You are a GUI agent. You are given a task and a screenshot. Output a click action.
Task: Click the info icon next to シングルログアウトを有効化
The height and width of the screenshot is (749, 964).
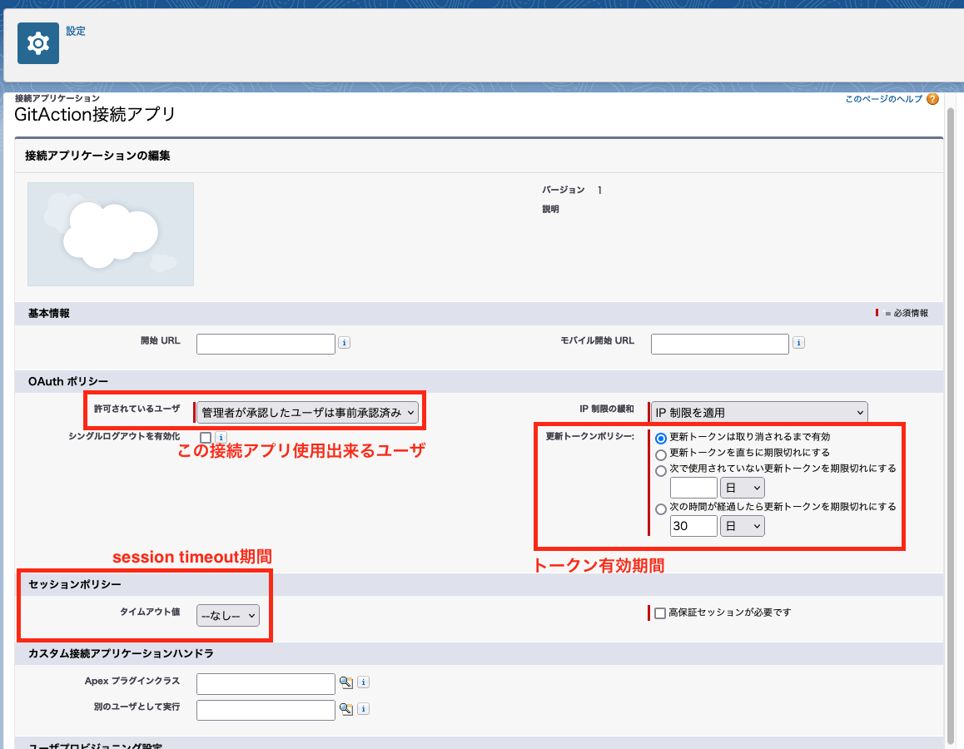pos(221,436)
